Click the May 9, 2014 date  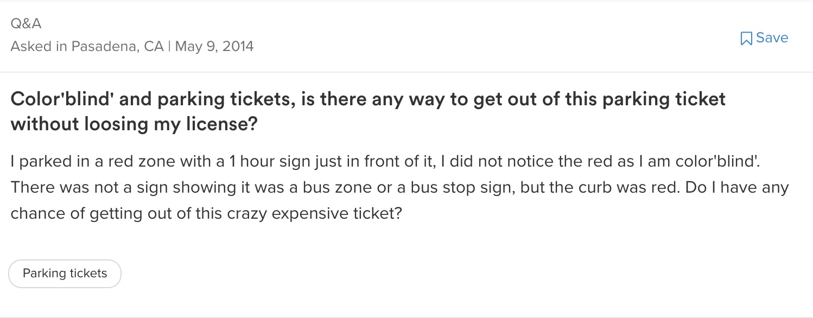[x=214, y=46]
